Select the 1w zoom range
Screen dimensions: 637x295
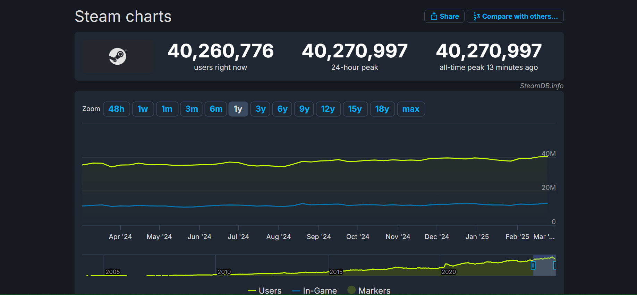click(143, 109)
